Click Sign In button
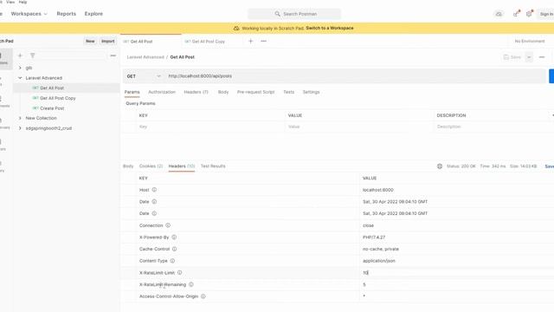This screenshot has height=312, width=554. 546,14
